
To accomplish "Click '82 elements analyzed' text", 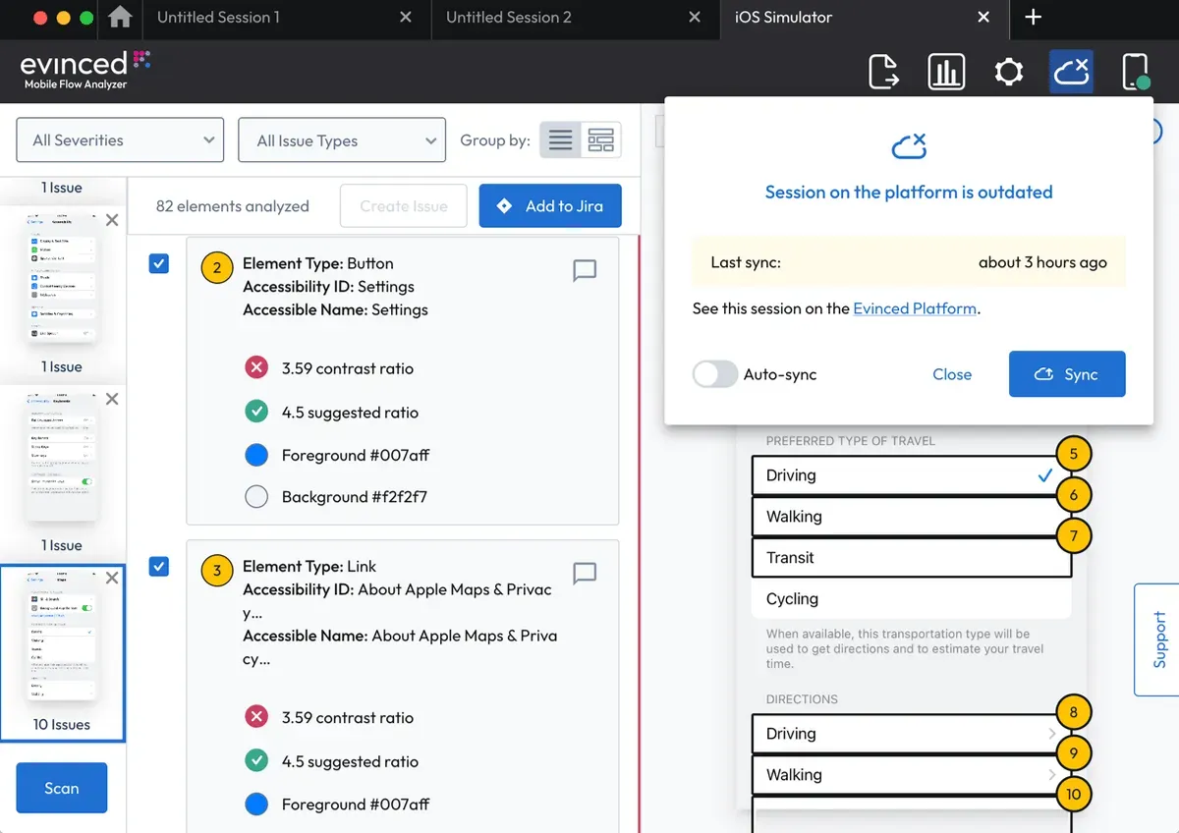I will (x=233, y=206).
